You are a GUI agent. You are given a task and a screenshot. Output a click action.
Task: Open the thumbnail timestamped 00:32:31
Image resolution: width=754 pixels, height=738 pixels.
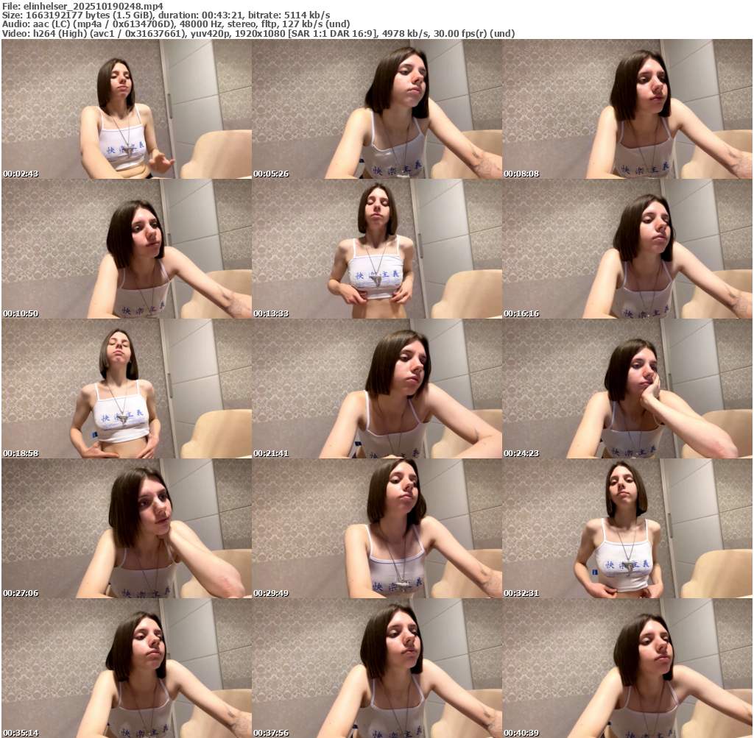(x=627, y=528)
